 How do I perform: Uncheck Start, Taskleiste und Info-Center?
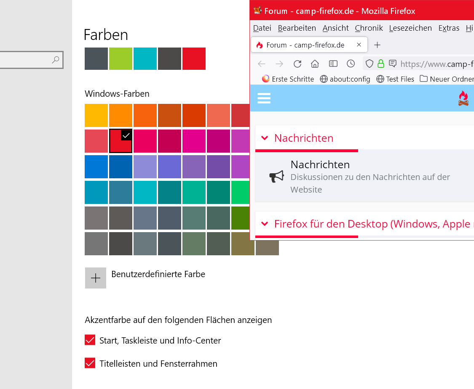(x=90, y=340)
